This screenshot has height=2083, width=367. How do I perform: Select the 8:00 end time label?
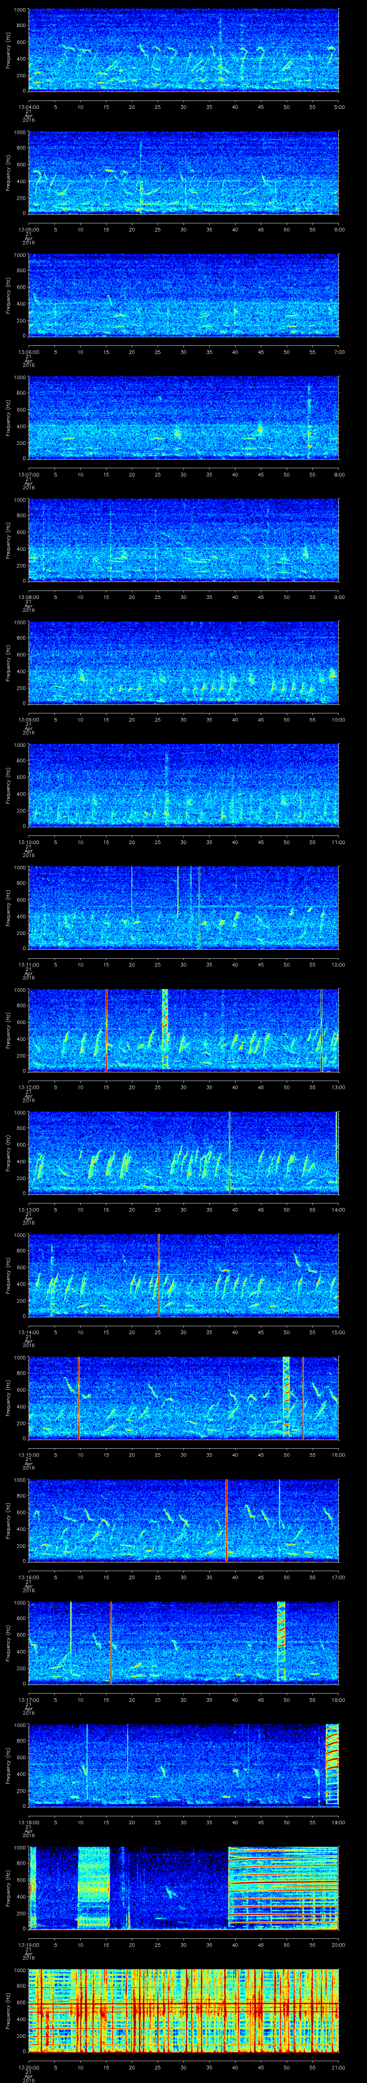[x=339, y=474]
